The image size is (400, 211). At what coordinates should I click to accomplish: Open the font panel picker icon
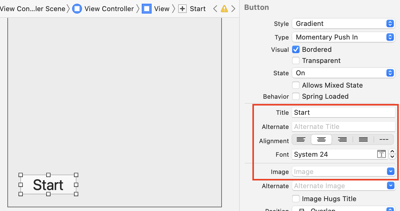coord(381,154)
